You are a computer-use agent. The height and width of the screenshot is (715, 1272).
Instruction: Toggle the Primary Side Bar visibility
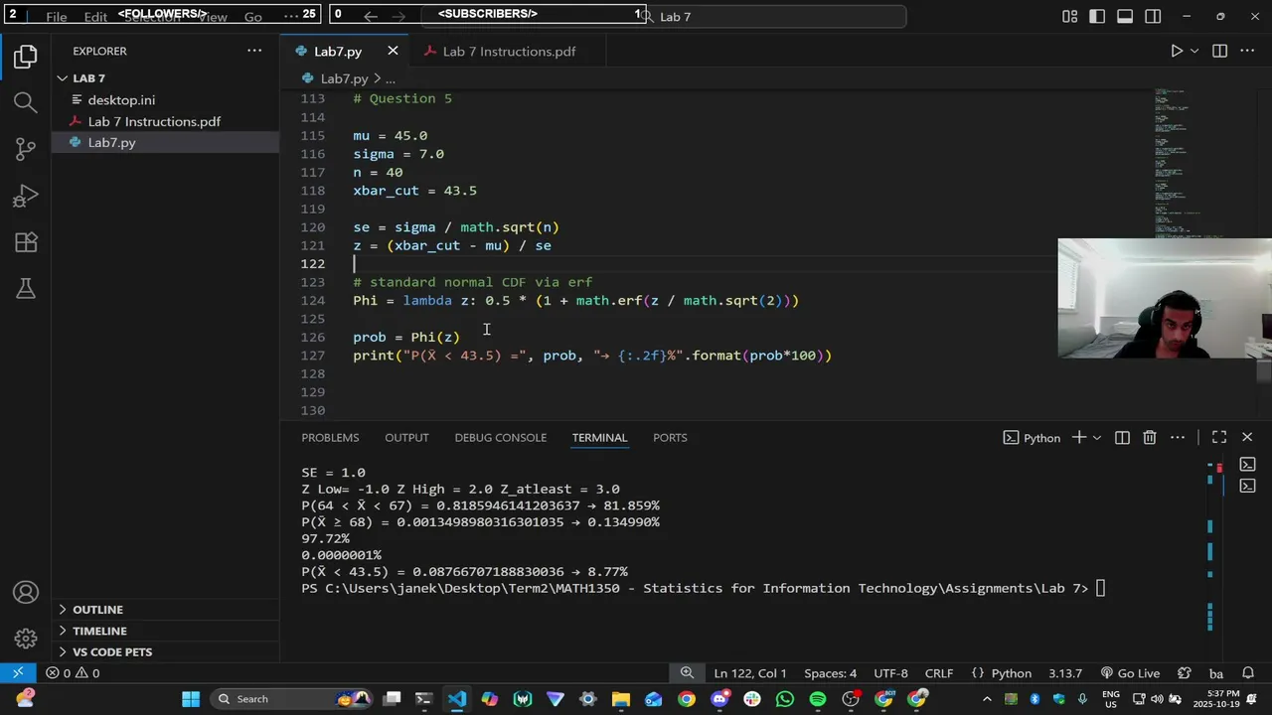click(x=1097, y=16)
